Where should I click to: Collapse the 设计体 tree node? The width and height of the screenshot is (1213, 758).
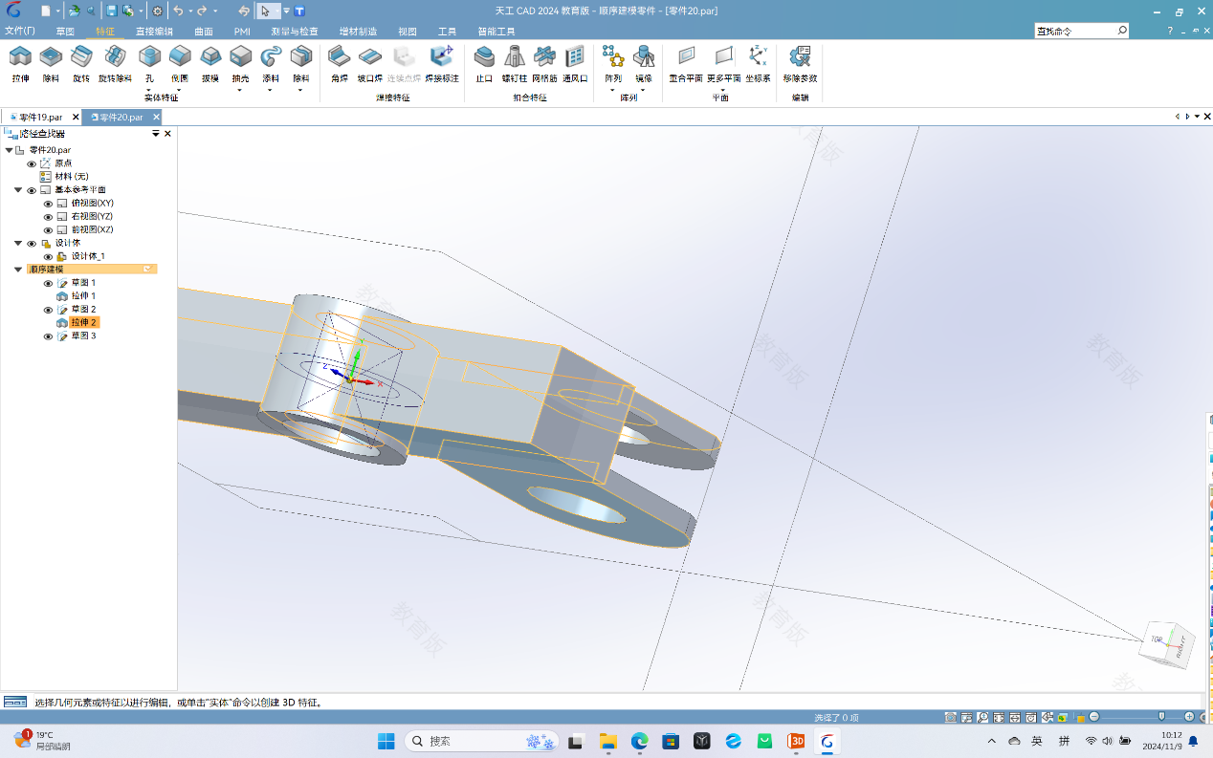click(x=18, y=244)
